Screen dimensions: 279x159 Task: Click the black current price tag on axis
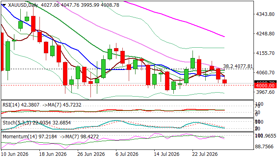(265, 82)
